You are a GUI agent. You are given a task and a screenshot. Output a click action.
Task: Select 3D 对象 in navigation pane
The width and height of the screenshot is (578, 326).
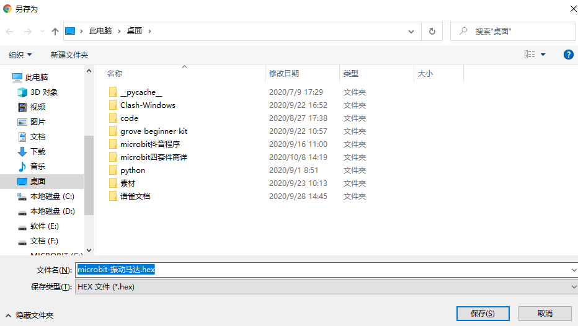click(38, 92)
